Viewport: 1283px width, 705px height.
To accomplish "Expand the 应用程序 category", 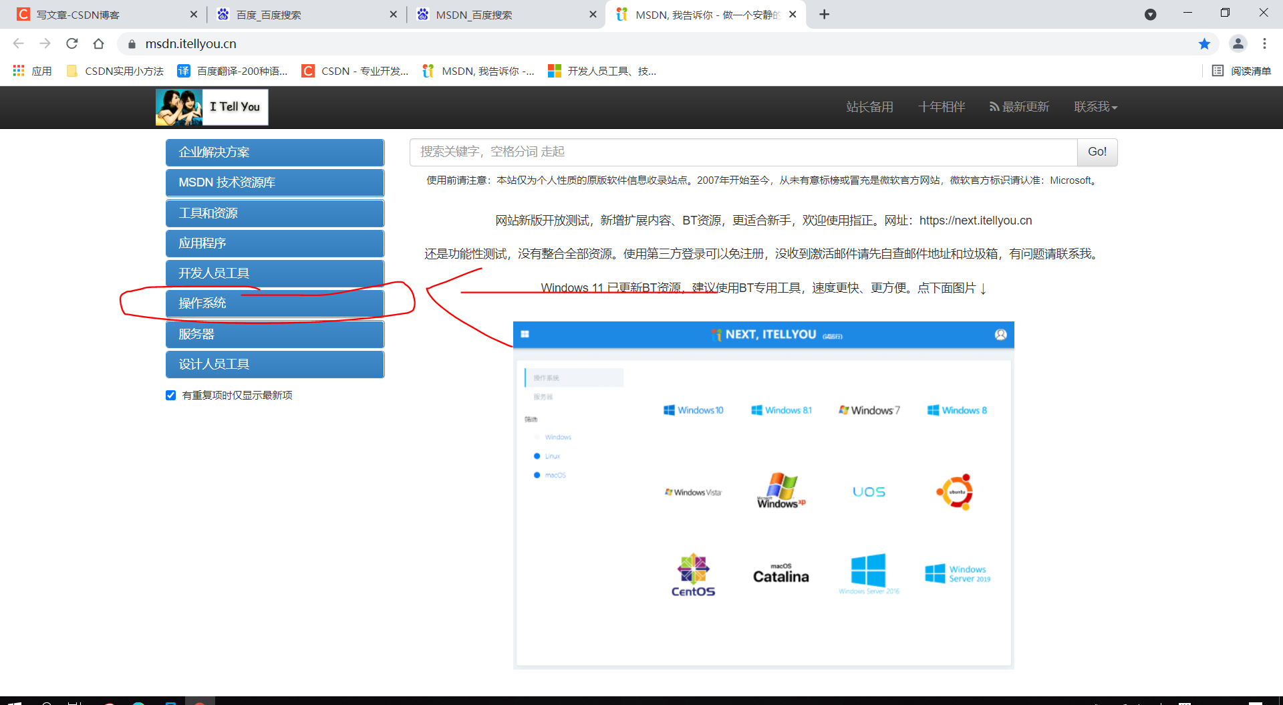I will point(275,243).
